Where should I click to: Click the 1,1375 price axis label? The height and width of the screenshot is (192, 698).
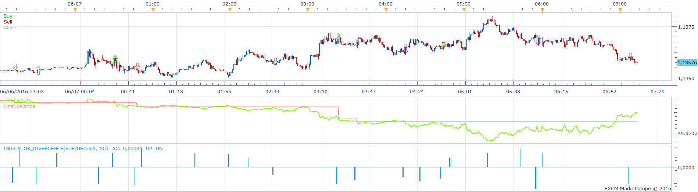coord(686,27)
